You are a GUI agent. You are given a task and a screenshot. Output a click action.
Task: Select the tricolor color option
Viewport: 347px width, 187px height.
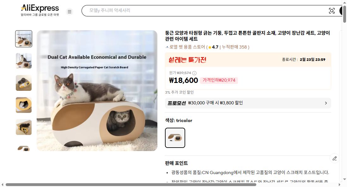(175, 138)
